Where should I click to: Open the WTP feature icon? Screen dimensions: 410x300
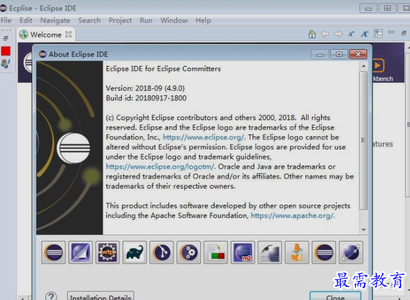(108, 253)
